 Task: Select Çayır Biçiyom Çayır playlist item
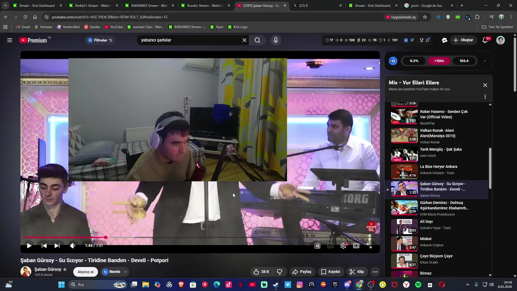(439, 261)
